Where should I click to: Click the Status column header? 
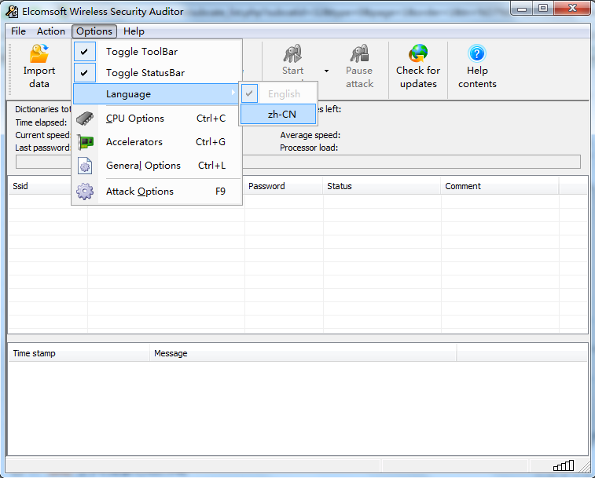pyautogui.click(x=382, y=186)
